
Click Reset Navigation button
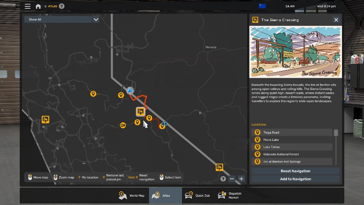(x=295, y=171)
